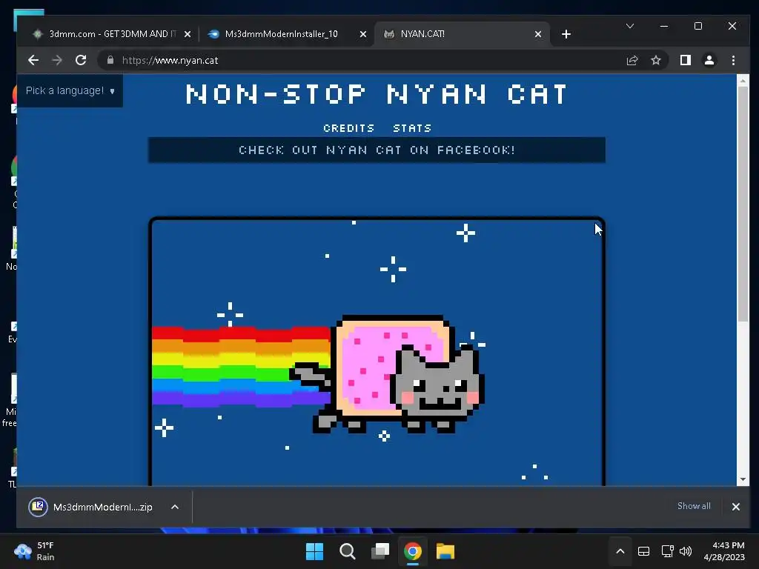The width and height of the screenshot is (759, 569).
Task: Open the volume speaker icon
Action: pyautogui.click(x=686, y=551)
